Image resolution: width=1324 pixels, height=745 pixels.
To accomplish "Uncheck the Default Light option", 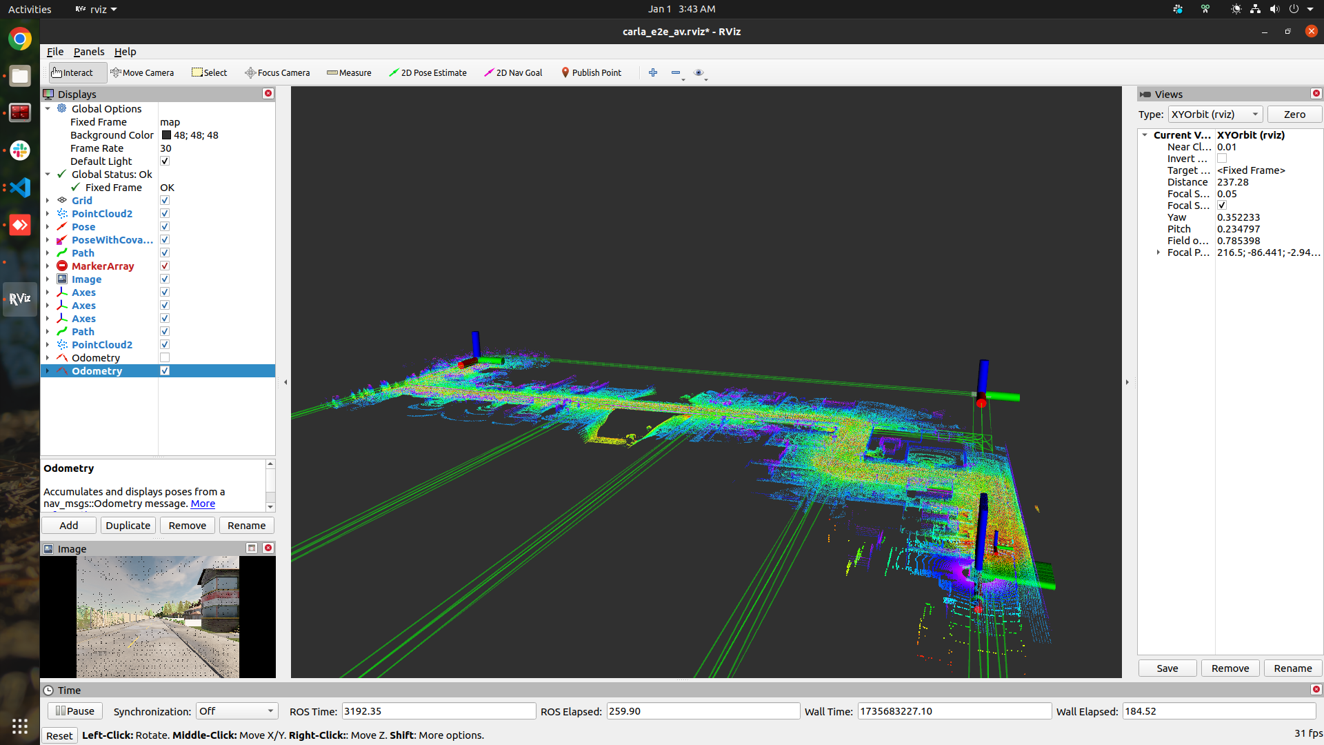I will coord(165,161).
